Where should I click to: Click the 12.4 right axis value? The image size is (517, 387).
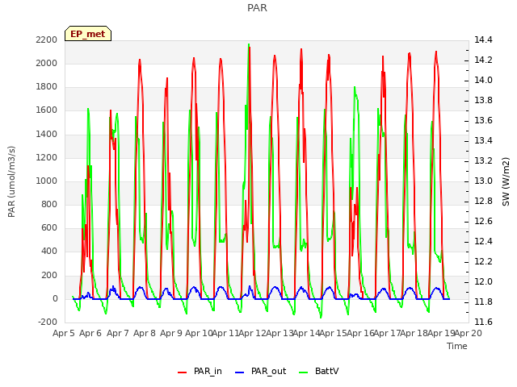pos(483,242)
